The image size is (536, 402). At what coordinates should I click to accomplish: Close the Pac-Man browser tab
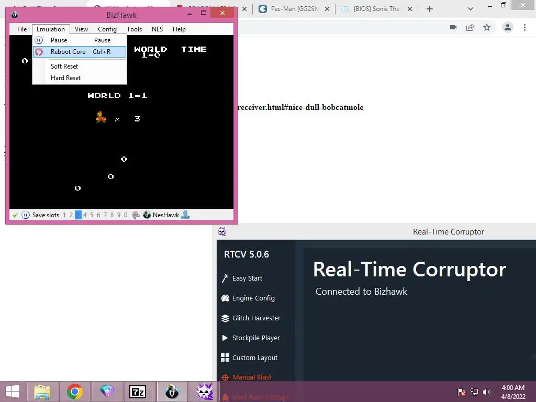coord(327,9)
